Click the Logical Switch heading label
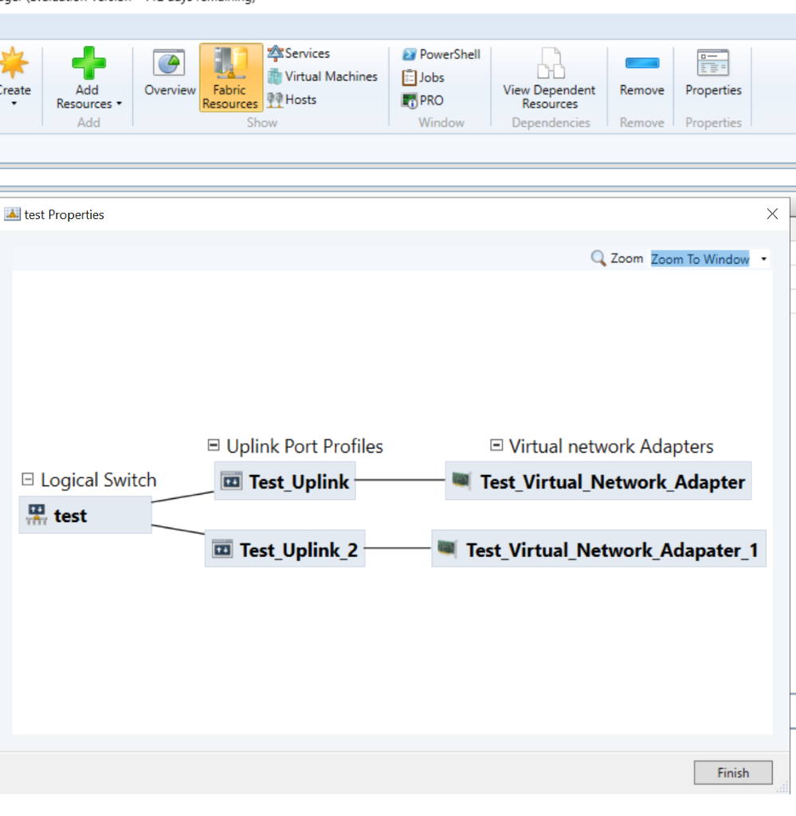 (98, 480)
